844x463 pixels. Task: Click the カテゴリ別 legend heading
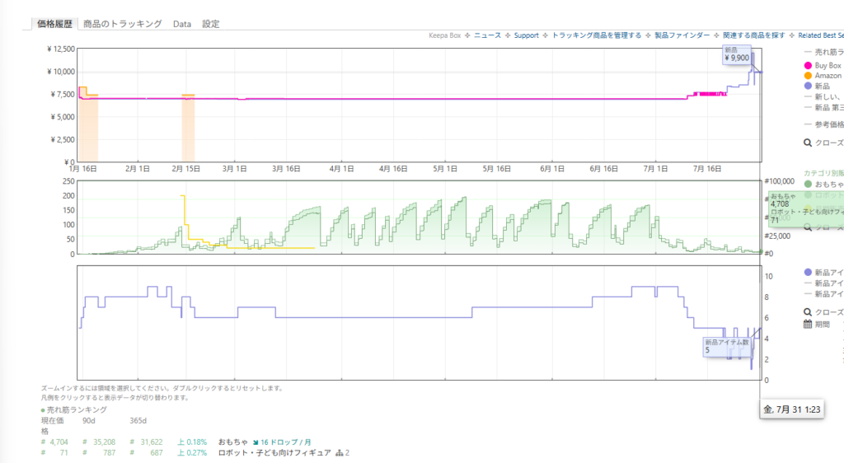pyautogui.click(x=823, y=173)
